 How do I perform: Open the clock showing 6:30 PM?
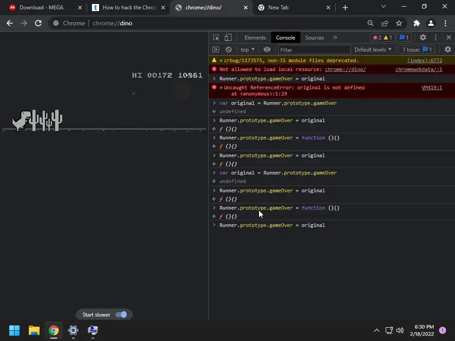(x=422, y=330)
